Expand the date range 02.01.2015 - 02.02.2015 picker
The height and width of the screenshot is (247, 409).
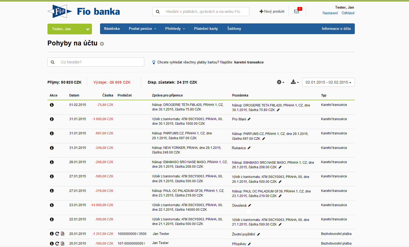(x=328, y=82)
